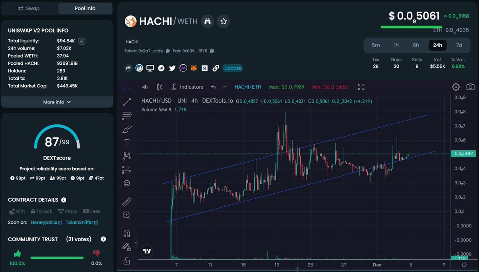The image size is (479, 272).
Task: Select the 1h timeframe tab
Action: coord(396,45)
